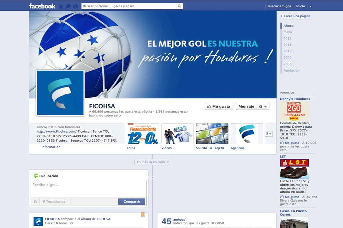Screen dimensions: 343x228
Task: Open the friend requests icon in top bar
Action: (x=61, y=6)
